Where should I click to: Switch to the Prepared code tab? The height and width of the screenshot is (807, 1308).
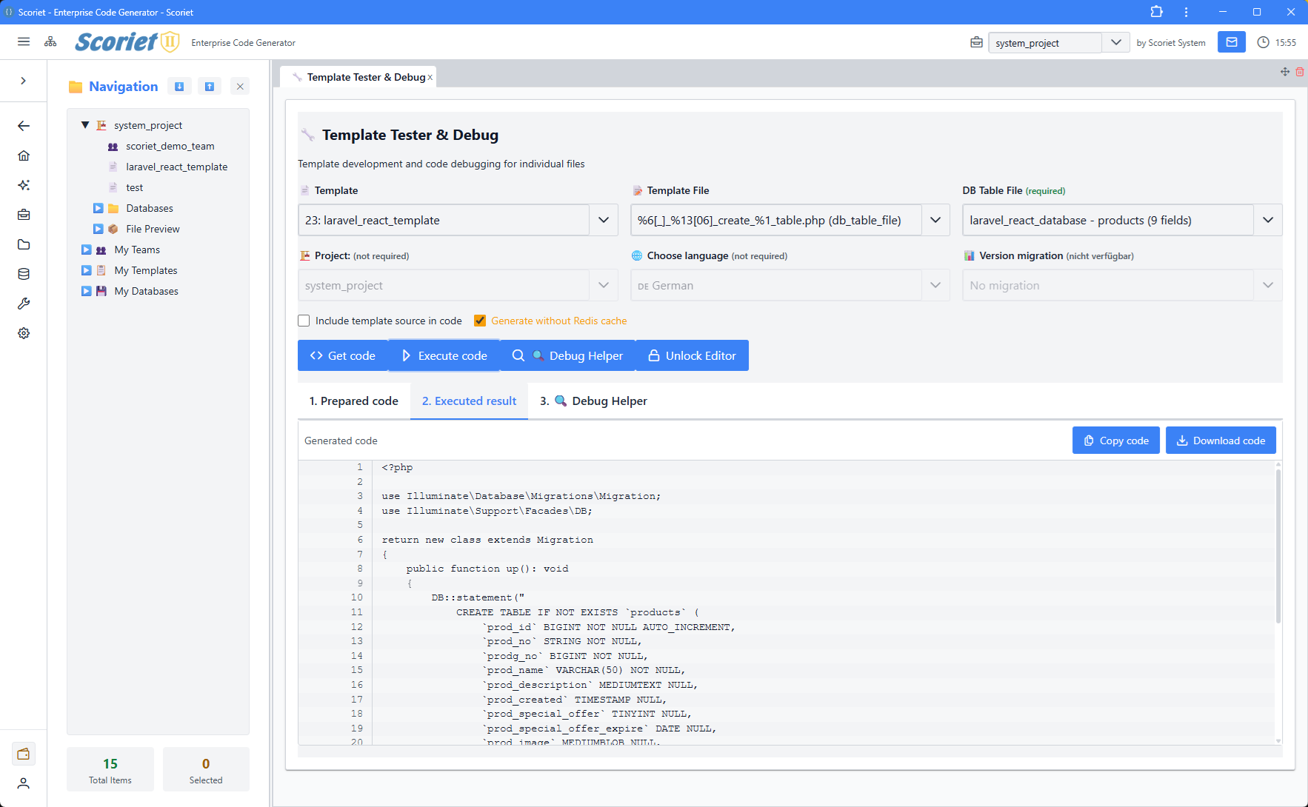(x=353, y=401)
